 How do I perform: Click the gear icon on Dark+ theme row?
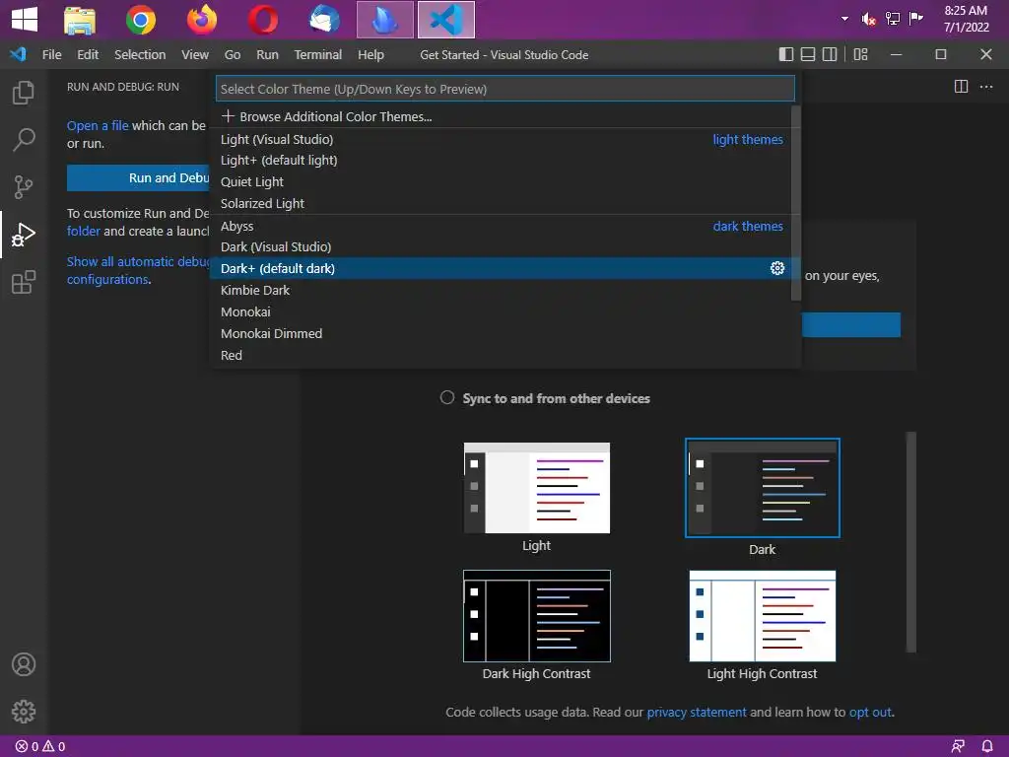777,268
